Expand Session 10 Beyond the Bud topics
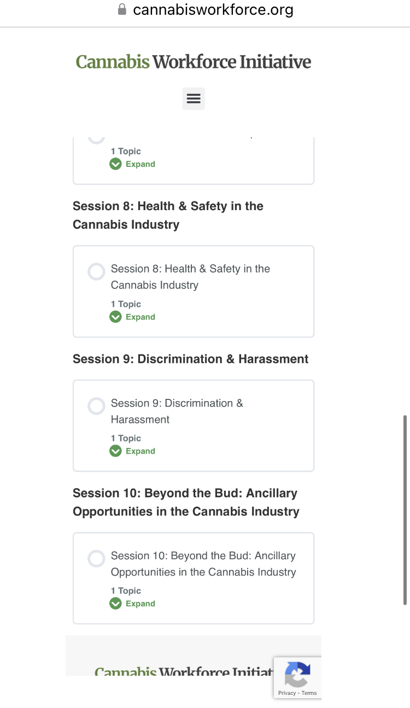The image size is (410, 708). click(132, 603)
